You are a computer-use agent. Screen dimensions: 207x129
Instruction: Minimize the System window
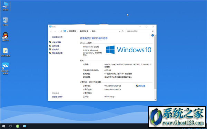140,26
